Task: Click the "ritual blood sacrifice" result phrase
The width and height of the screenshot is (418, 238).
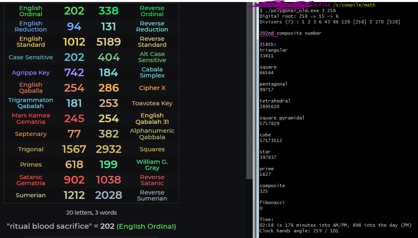Action: coord(50,226)
